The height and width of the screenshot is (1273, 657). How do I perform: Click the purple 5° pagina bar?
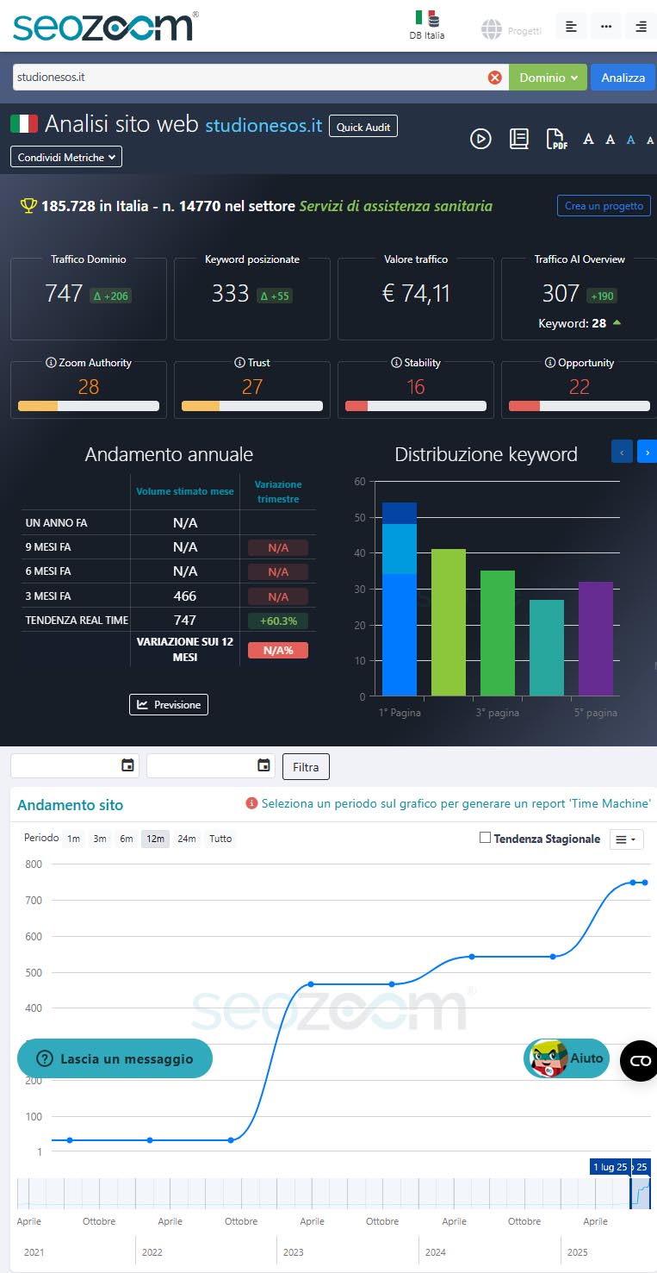(596, 639)
